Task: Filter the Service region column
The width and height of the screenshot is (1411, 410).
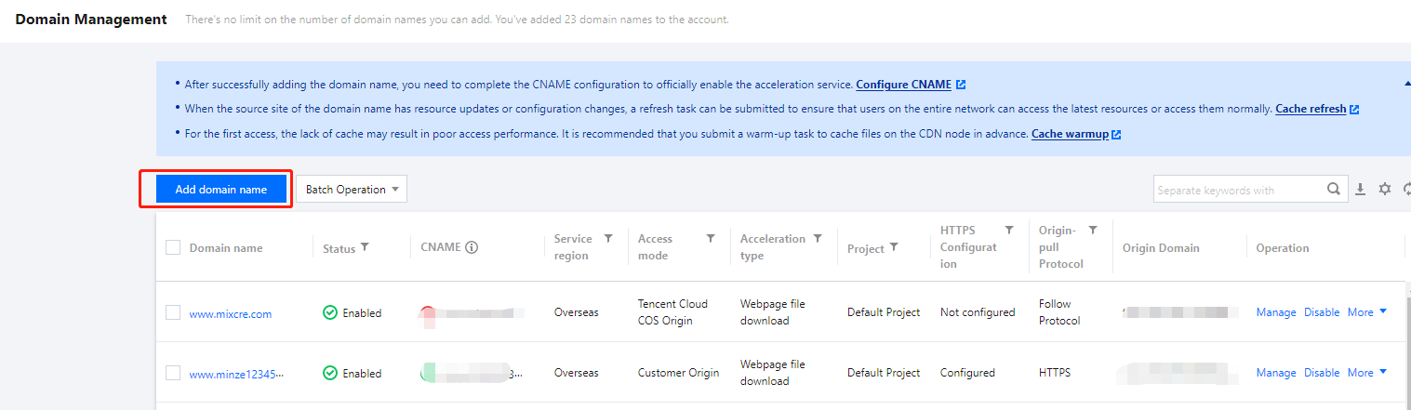Action: pyautogui.click(x=608, y=239)
